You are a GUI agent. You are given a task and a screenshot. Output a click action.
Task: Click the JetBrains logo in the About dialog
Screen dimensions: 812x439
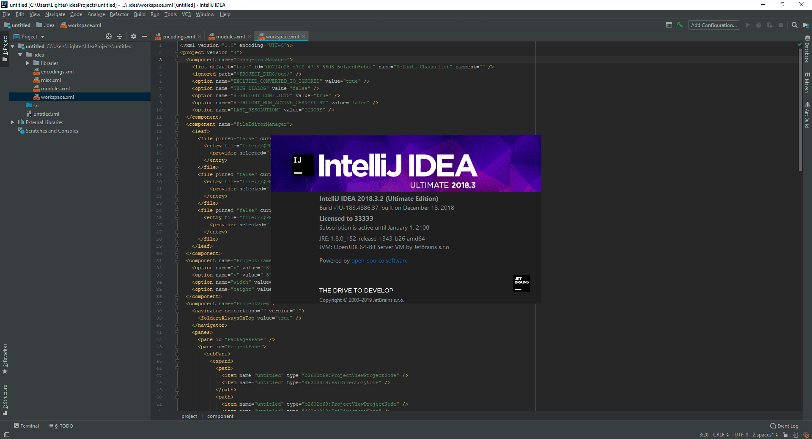[522, 284]
